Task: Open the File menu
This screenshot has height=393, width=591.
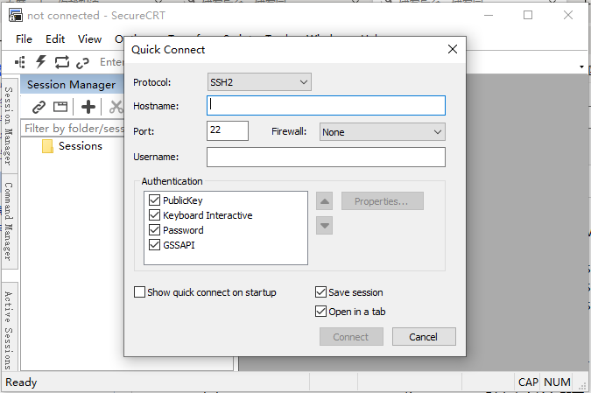Action: point(24,39)
